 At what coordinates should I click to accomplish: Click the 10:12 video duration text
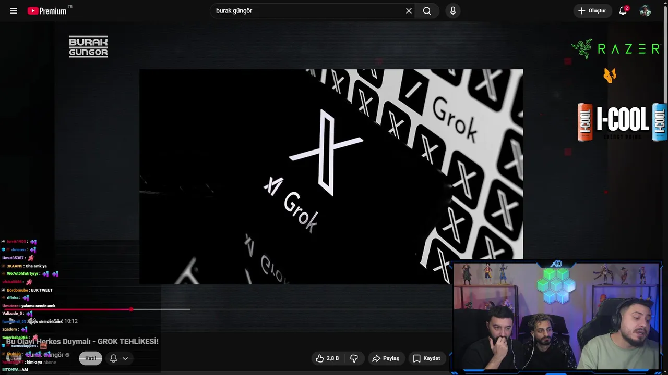click(71, 321)
